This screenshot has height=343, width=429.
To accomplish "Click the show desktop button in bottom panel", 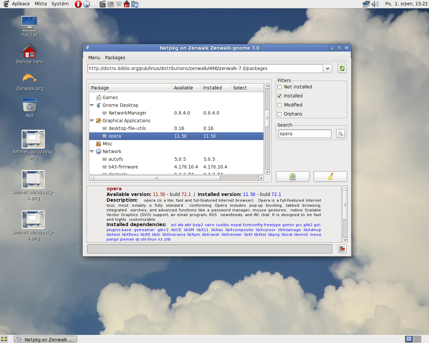I will coord(4,339).
